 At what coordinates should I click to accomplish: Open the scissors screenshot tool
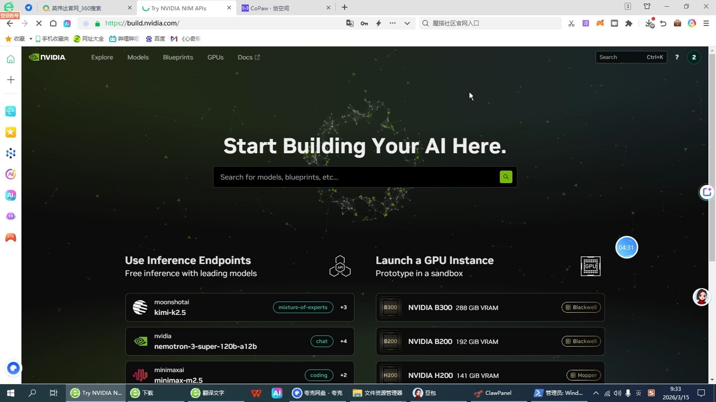pyautogui.click(x=571, y=23)
